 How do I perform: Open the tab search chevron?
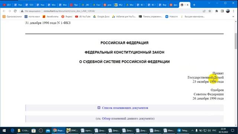point(209,3)
